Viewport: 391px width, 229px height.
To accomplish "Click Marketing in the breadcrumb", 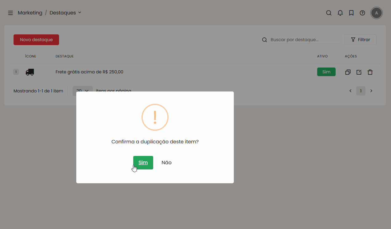I will point(30,13).
